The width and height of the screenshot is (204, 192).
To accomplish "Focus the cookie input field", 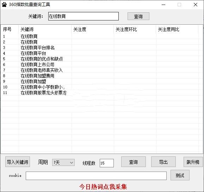I will coord(96,176).
